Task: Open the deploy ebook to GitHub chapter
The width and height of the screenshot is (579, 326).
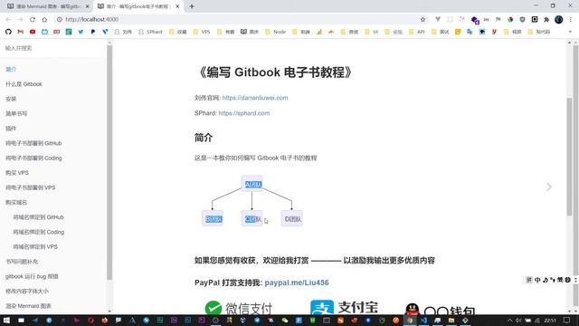Action: point(33,143)
